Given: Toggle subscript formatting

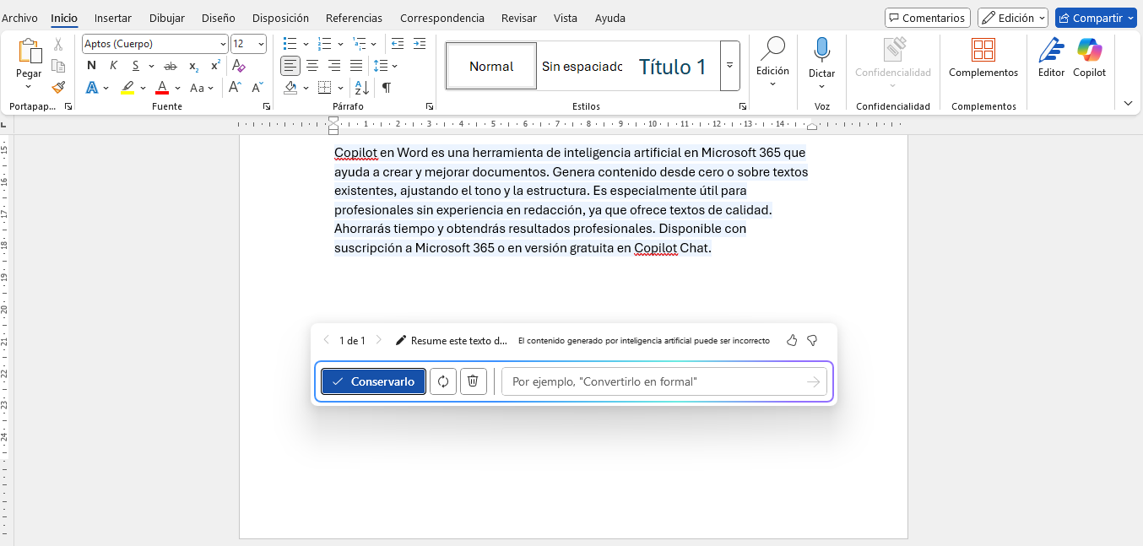Looking at the screenshot, I should coord(193,66).
